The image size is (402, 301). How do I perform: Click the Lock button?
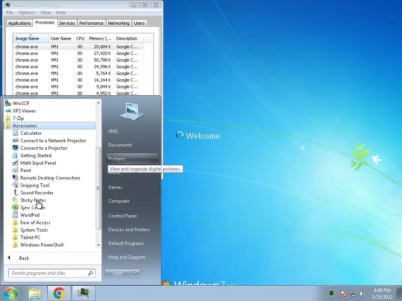point(118,273)
